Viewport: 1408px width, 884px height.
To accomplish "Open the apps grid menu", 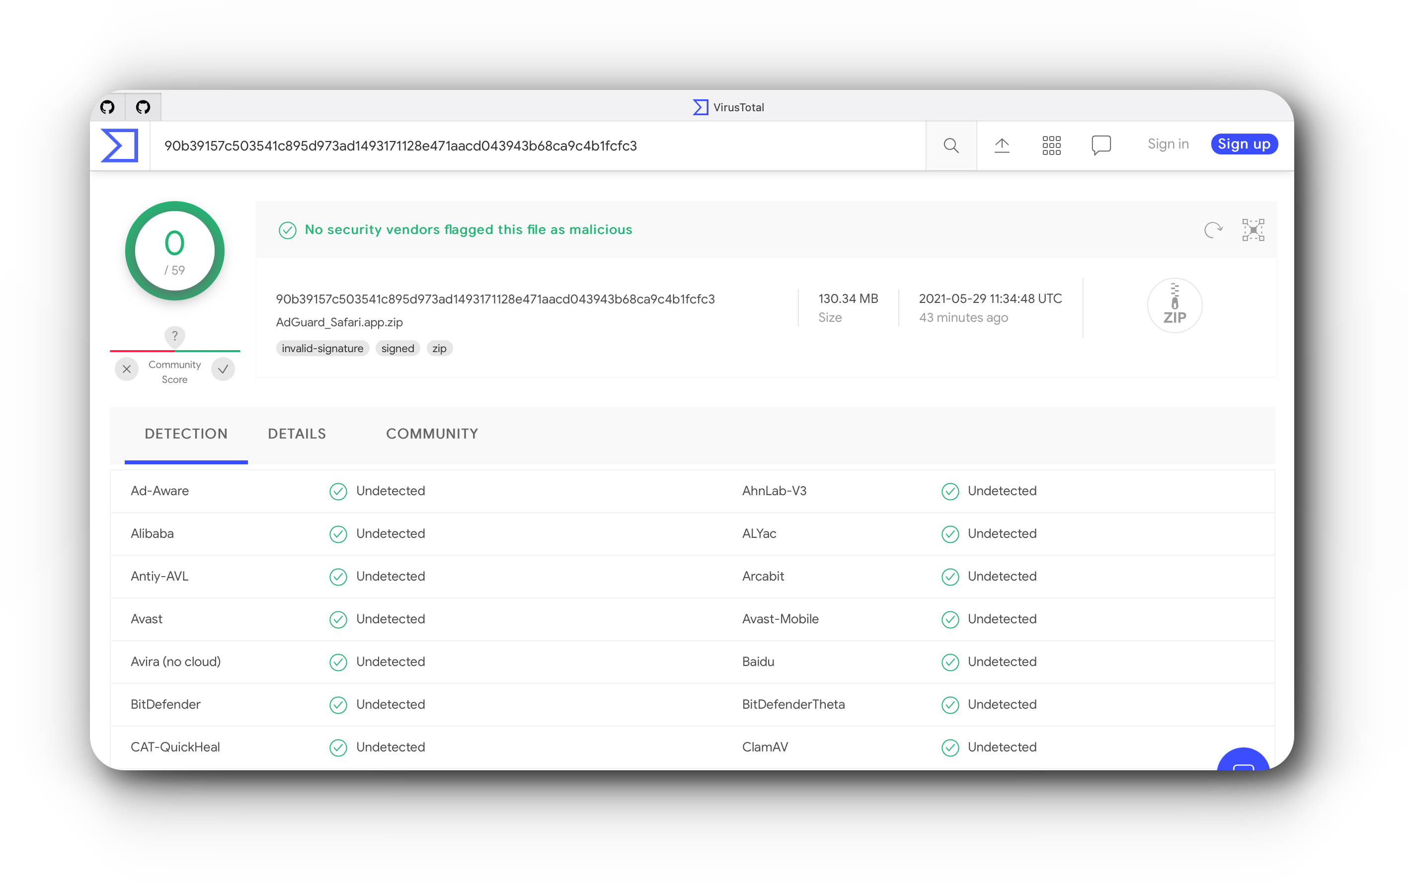I will 1051,145.
